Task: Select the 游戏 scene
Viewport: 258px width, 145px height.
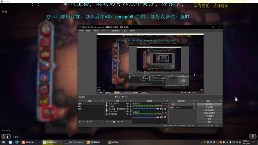Action: point(91,106)
